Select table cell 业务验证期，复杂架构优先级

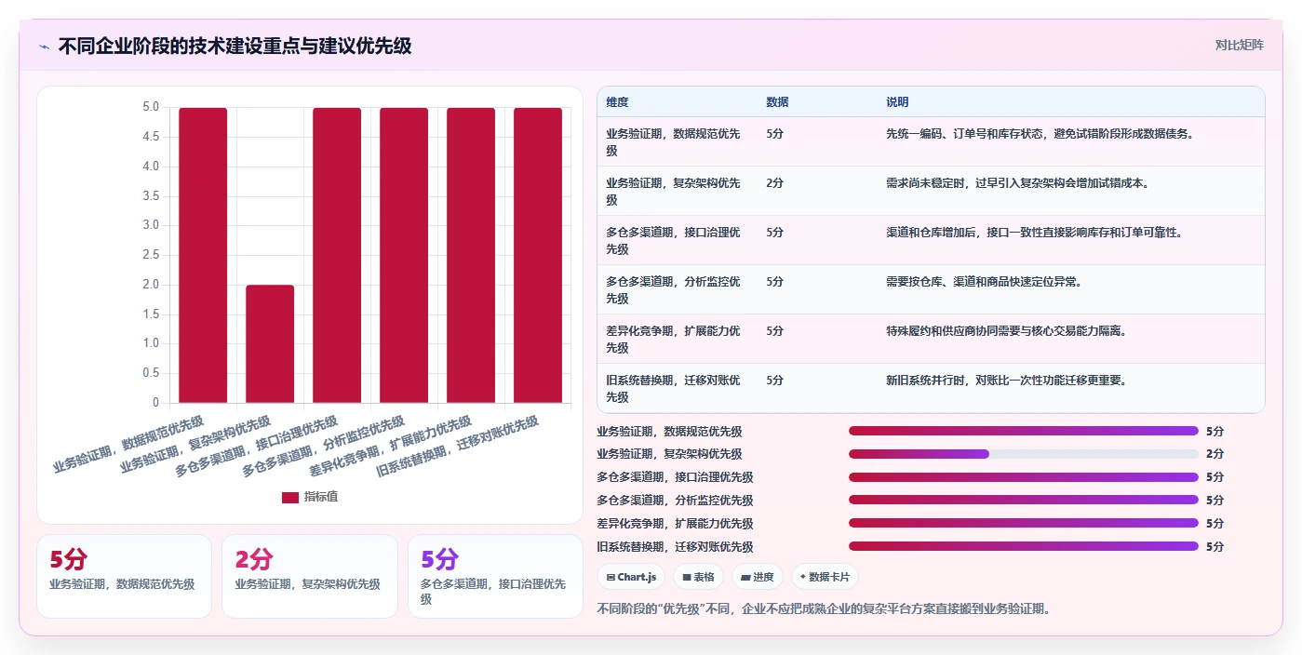(677, 191)
